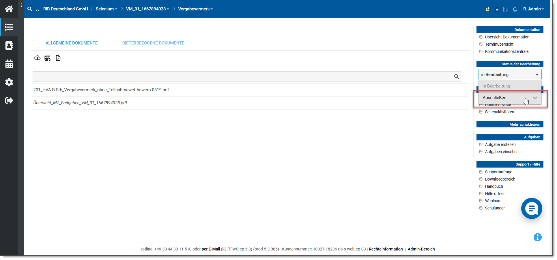Open Schulungen link

point(495,208)
